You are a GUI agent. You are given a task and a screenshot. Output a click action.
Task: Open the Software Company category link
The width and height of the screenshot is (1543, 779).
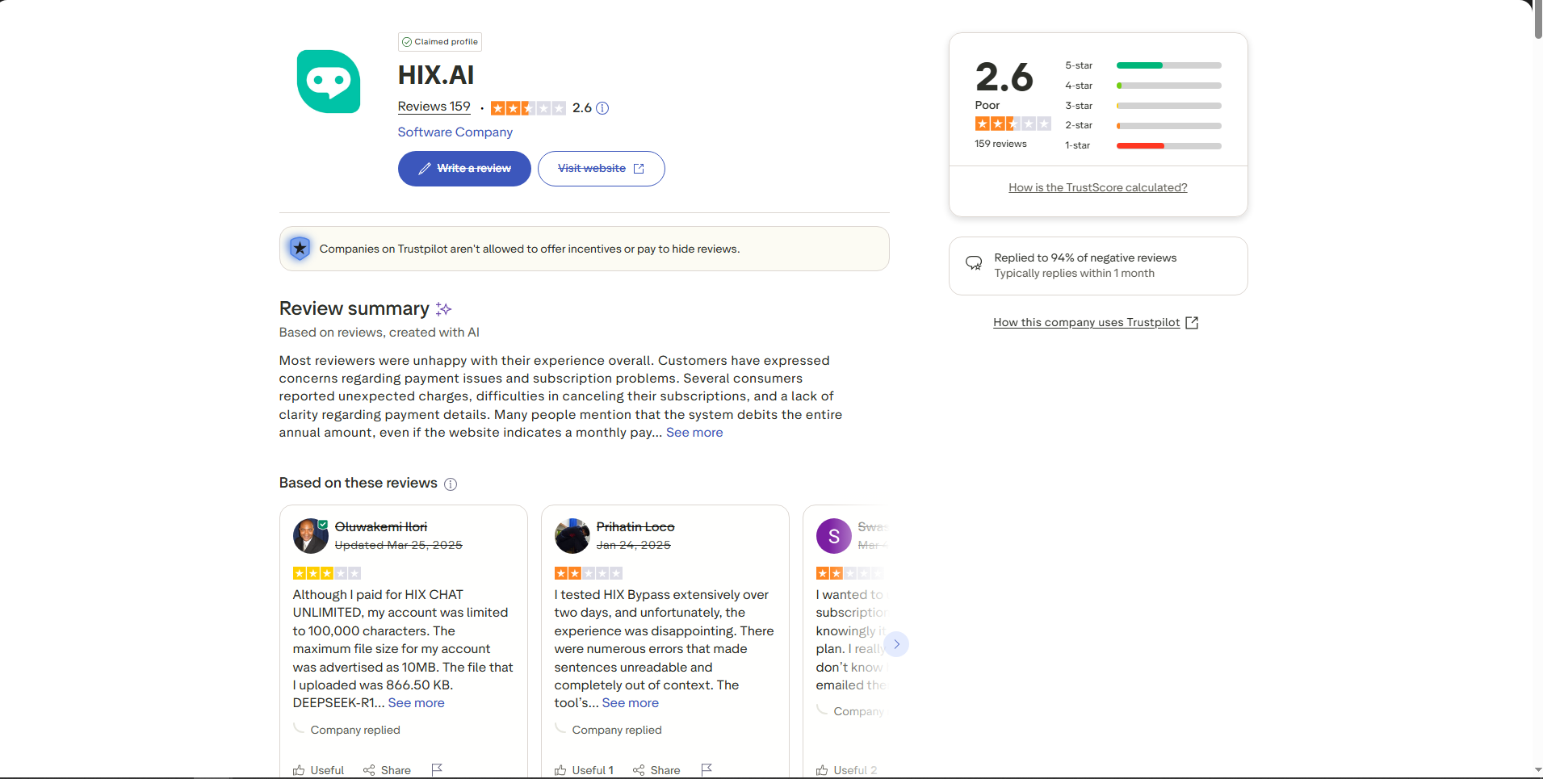coord(455,132)
